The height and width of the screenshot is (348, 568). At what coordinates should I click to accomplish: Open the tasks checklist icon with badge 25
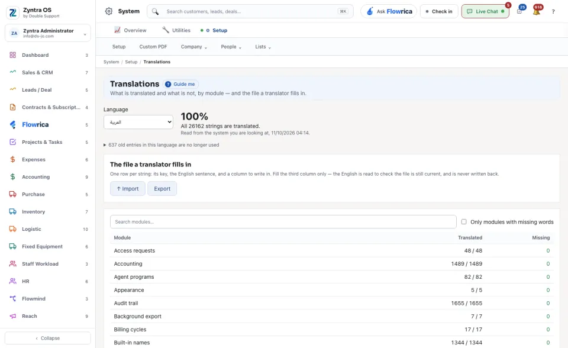pos(519,11)
